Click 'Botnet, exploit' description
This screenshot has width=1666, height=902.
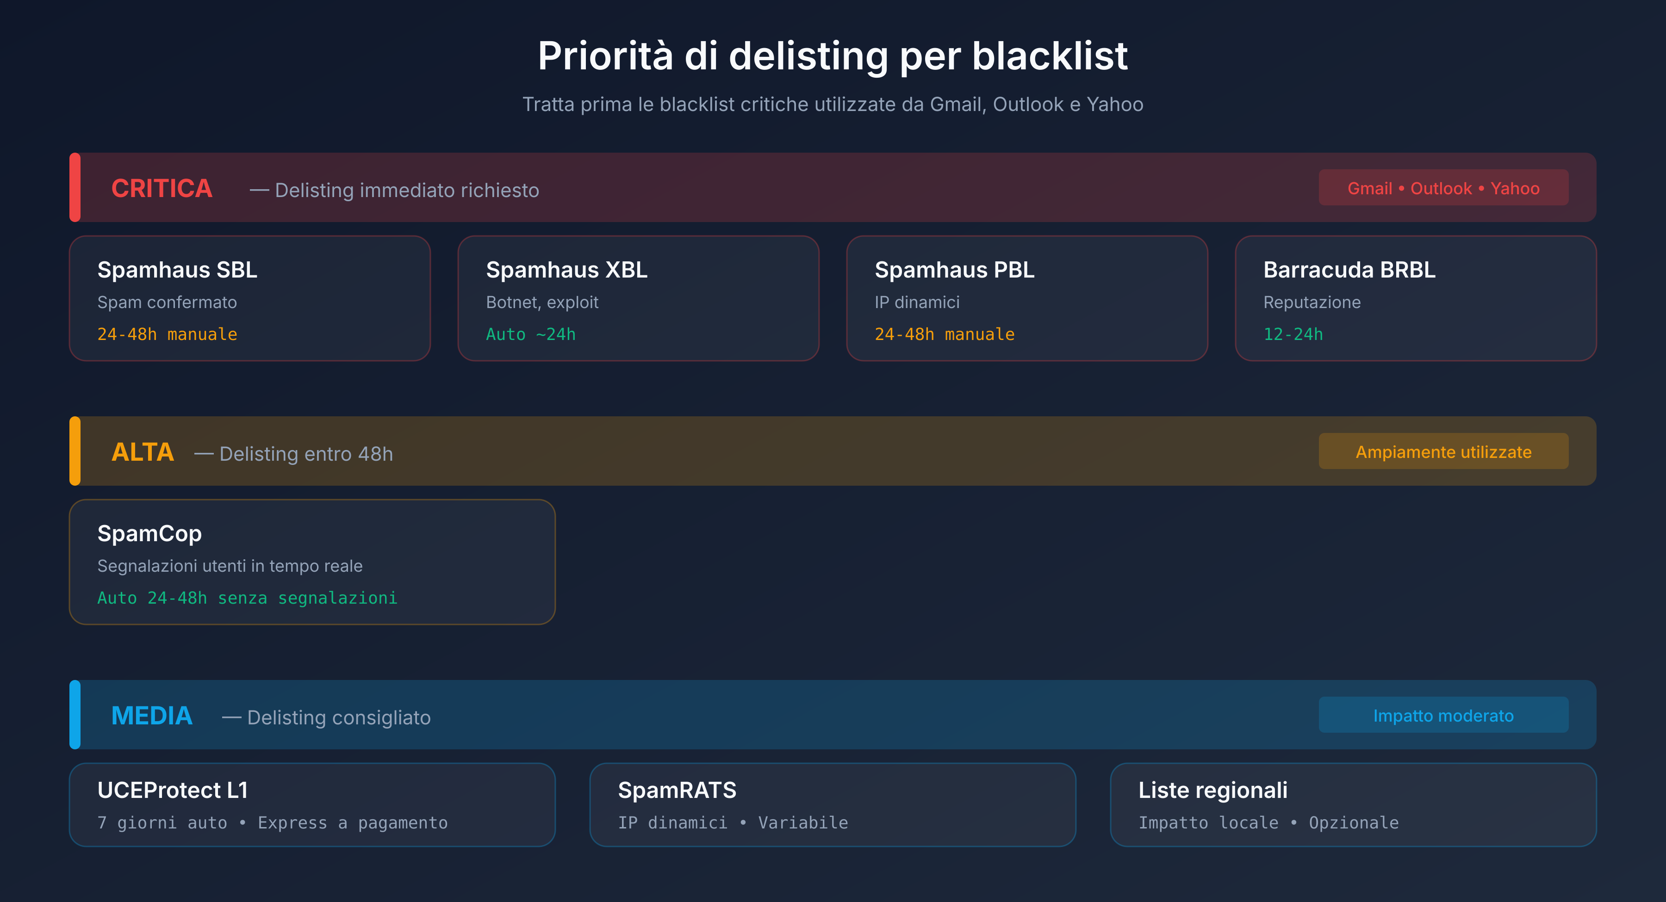[542, 302]
